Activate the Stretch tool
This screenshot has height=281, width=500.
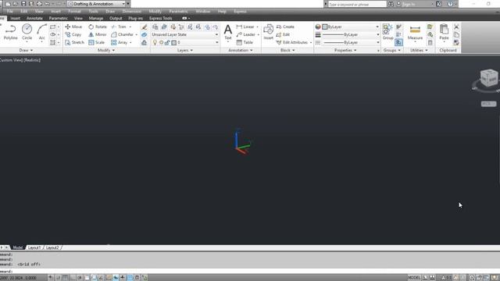[75, 42]
